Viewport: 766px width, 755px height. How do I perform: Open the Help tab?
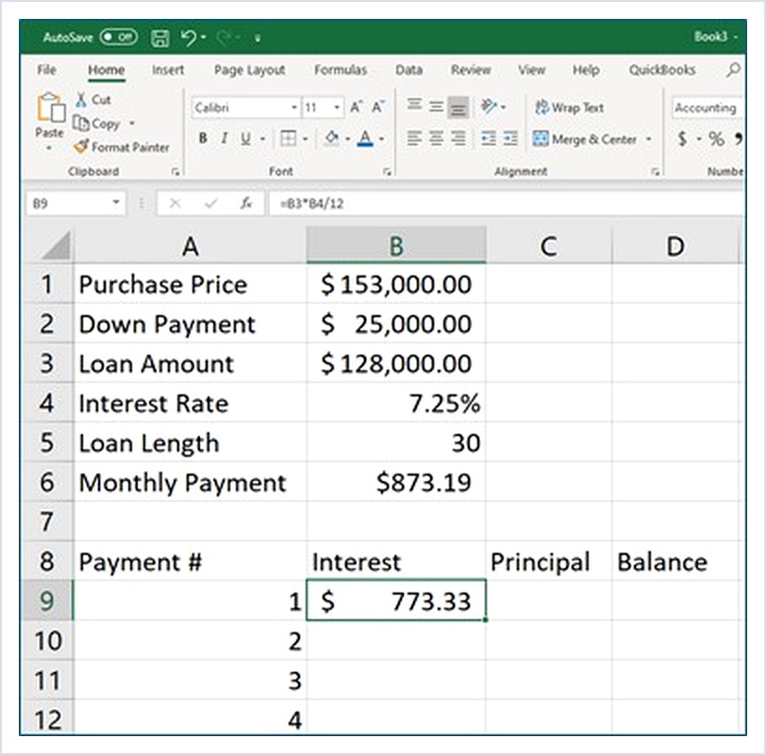586,70
